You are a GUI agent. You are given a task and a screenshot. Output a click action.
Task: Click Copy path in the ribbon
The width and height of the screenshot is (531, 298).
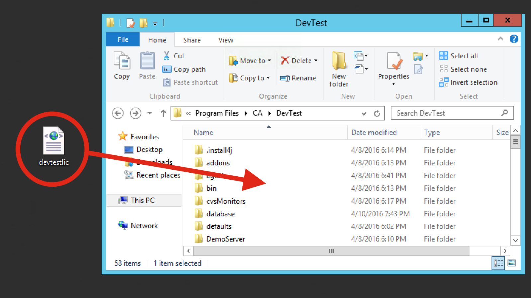[x=184, y=69]
